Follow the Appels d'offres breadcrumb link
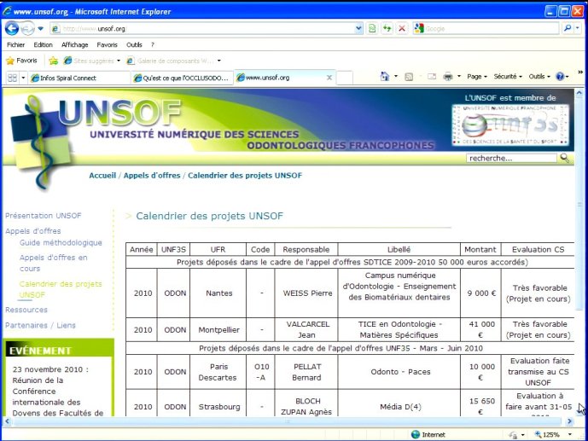Image resolution: width=588 pixels, height=441 pixels. tap(152, 176)
